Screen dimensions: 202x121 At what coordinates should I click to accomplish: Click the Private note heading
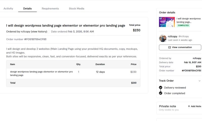click(167, 106)
